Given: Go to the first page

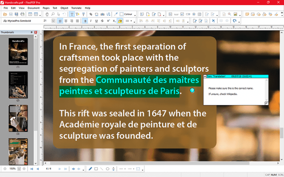Looking at the screenshot, I should (x=31, y=169).
